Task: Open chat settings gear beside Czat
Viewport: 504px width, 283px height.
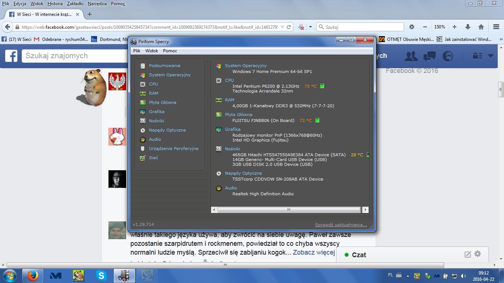Action: point(478,254)
